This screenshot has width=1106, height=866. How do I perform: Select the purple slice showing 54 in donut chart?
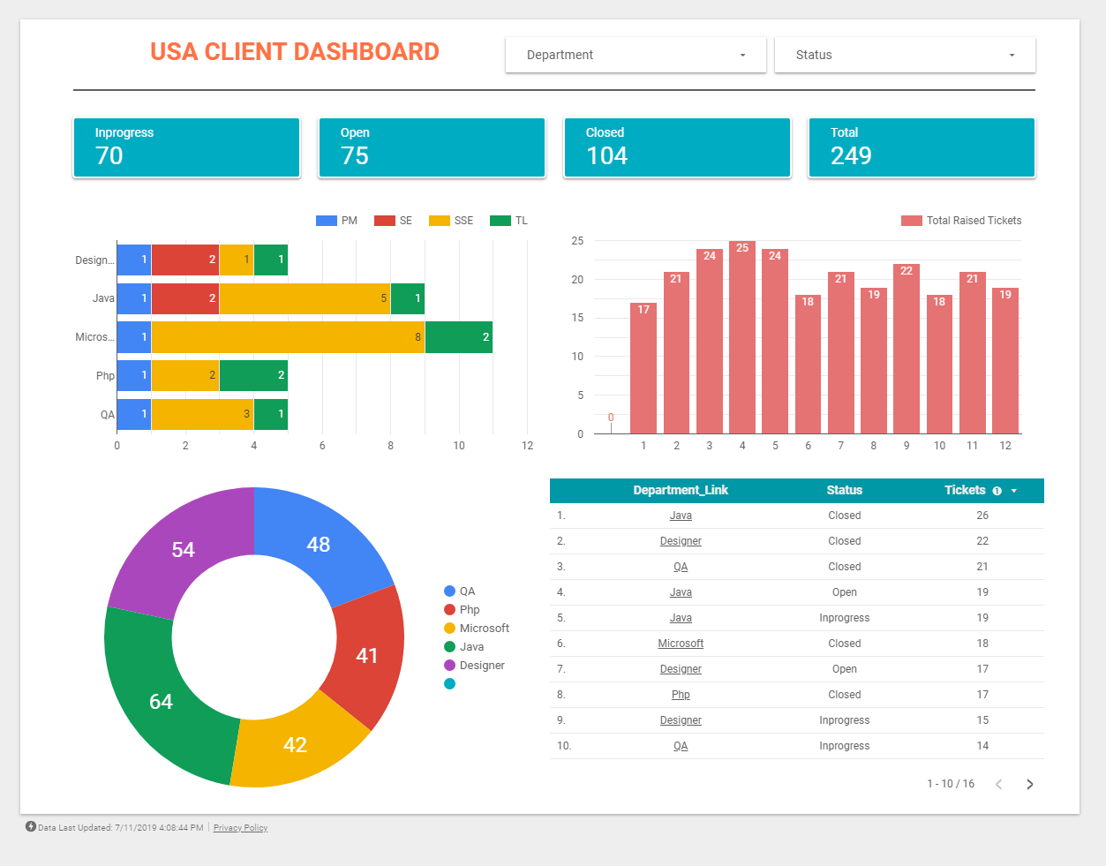tap(183, 549)
